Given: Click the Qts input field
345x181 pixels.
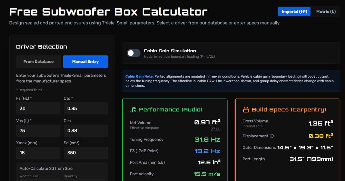Looking at the screenshot, I should [86, 108].
